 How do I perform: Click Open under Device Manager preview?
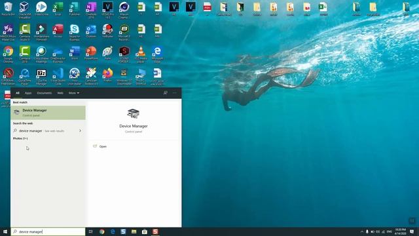(x=103, y=147)
